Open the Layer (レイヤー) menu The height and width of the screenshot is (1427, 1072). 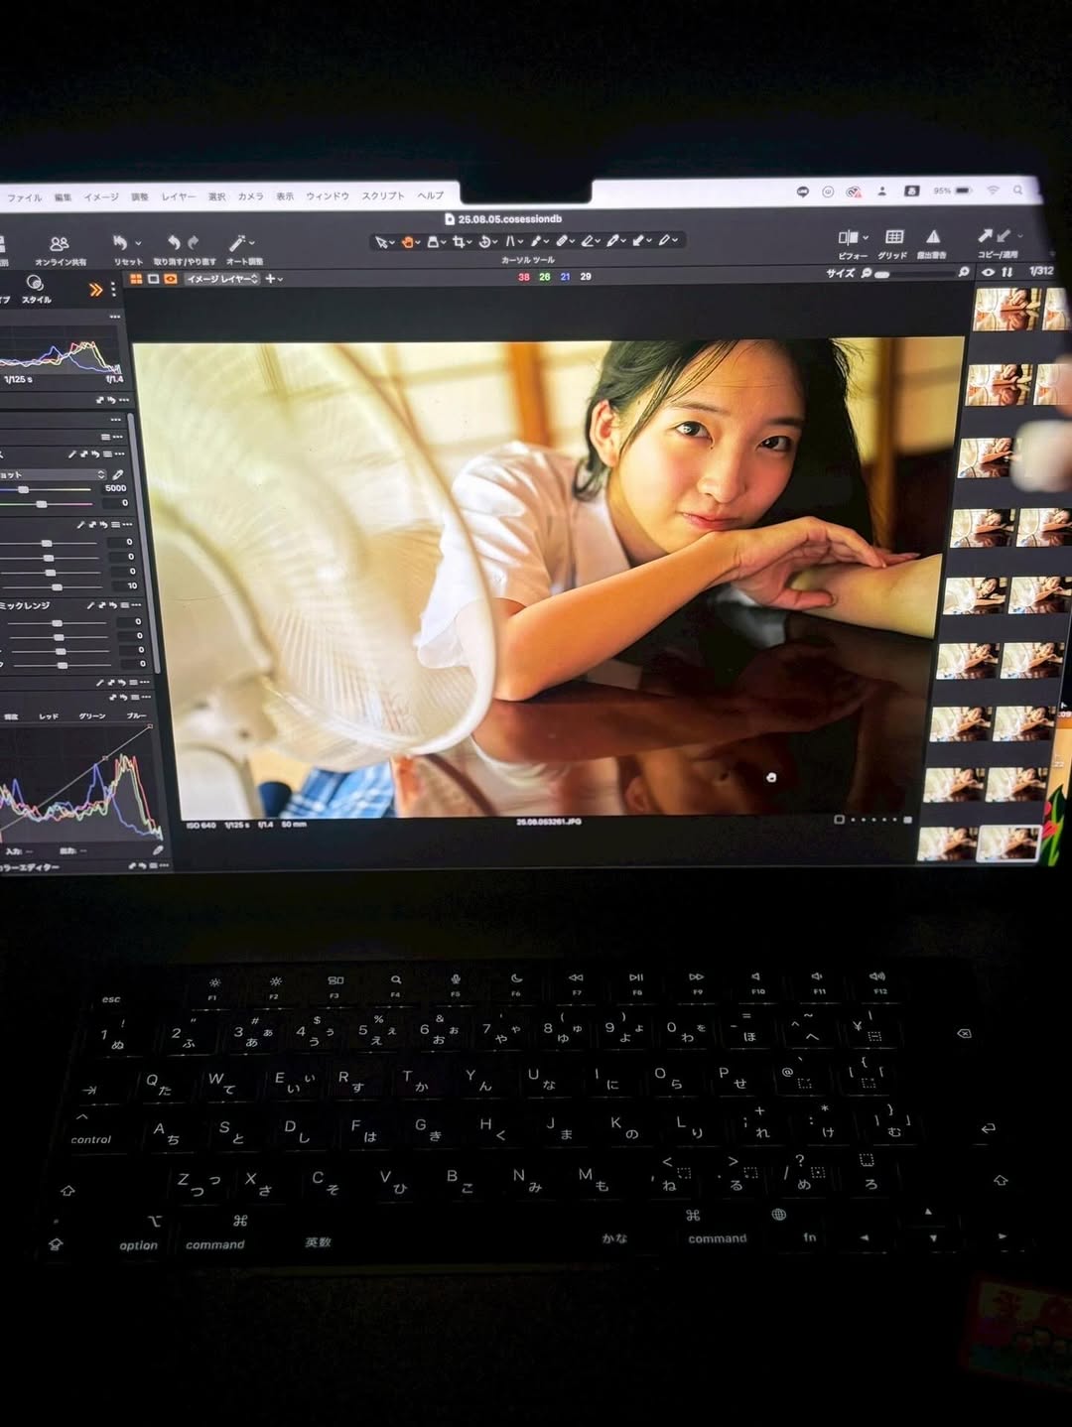tap(179, 196)
